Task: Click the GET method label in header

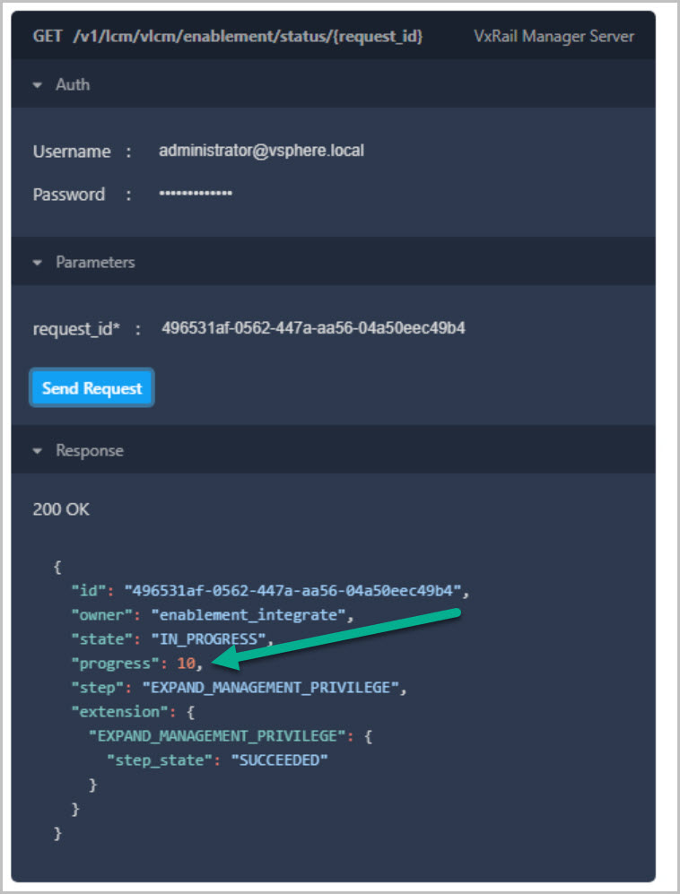Action: click(47, 37)
